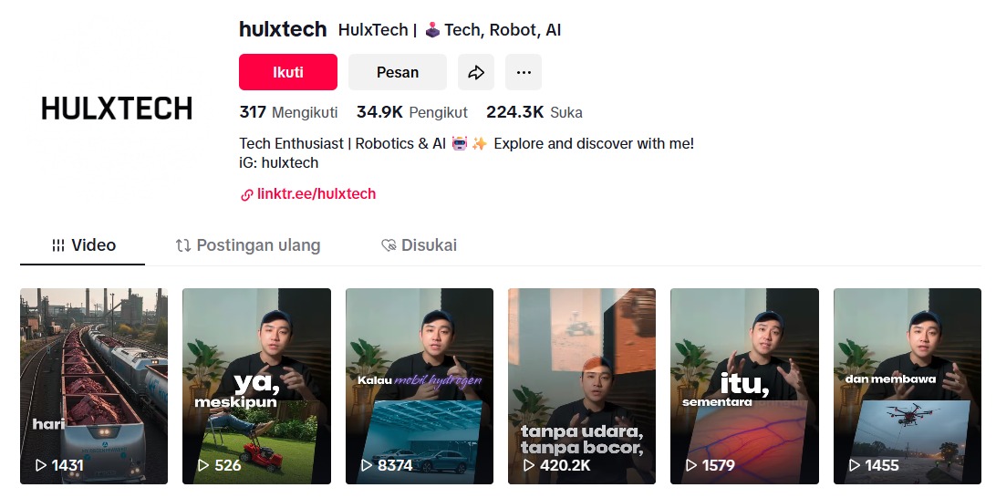The image size is (996, 498).
Task: Send a message via Pesan button
Action: coord(398,72)
